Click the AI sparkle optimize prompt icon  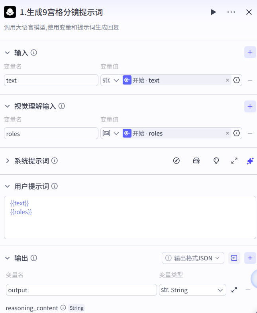click(250, 161)
